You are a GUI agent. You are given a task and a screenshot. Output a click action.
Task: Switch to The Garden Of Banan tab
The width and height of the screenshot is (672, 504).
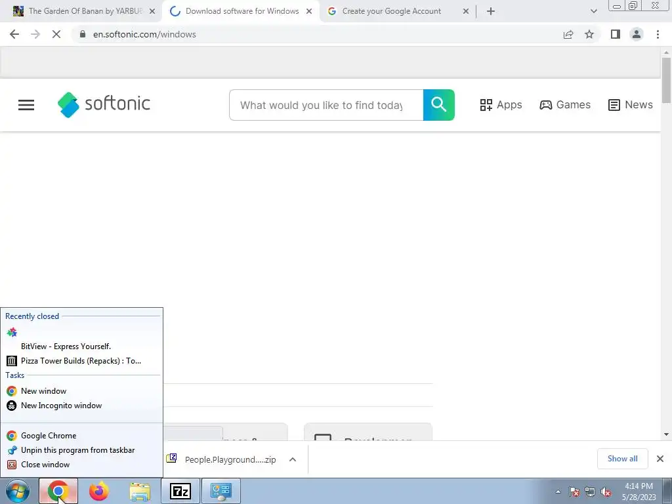pos(81,11)
